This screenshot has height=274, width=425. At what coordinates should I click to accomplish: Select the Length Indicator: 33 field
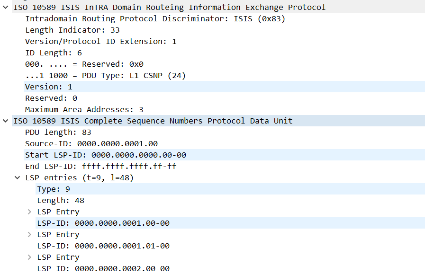[x=71, y=30]
